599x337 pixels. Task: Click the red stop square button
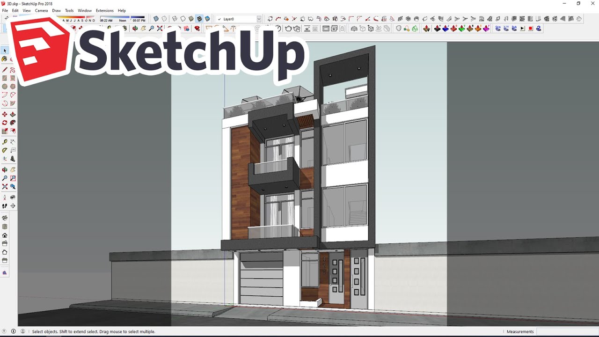coord(530,28)
